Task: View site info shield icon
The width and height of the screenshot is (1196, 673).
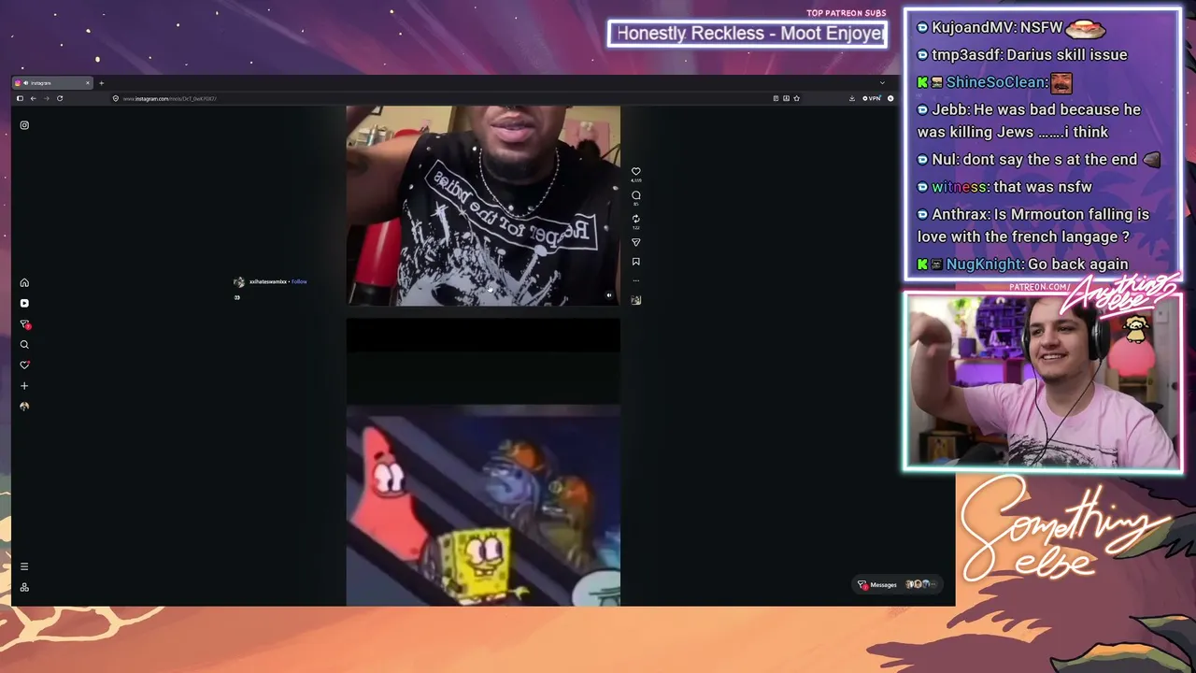Action: 116,98
